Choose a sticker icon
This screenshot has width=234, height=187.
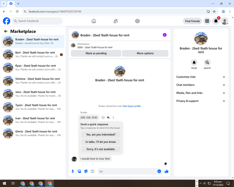coord(86,172)
